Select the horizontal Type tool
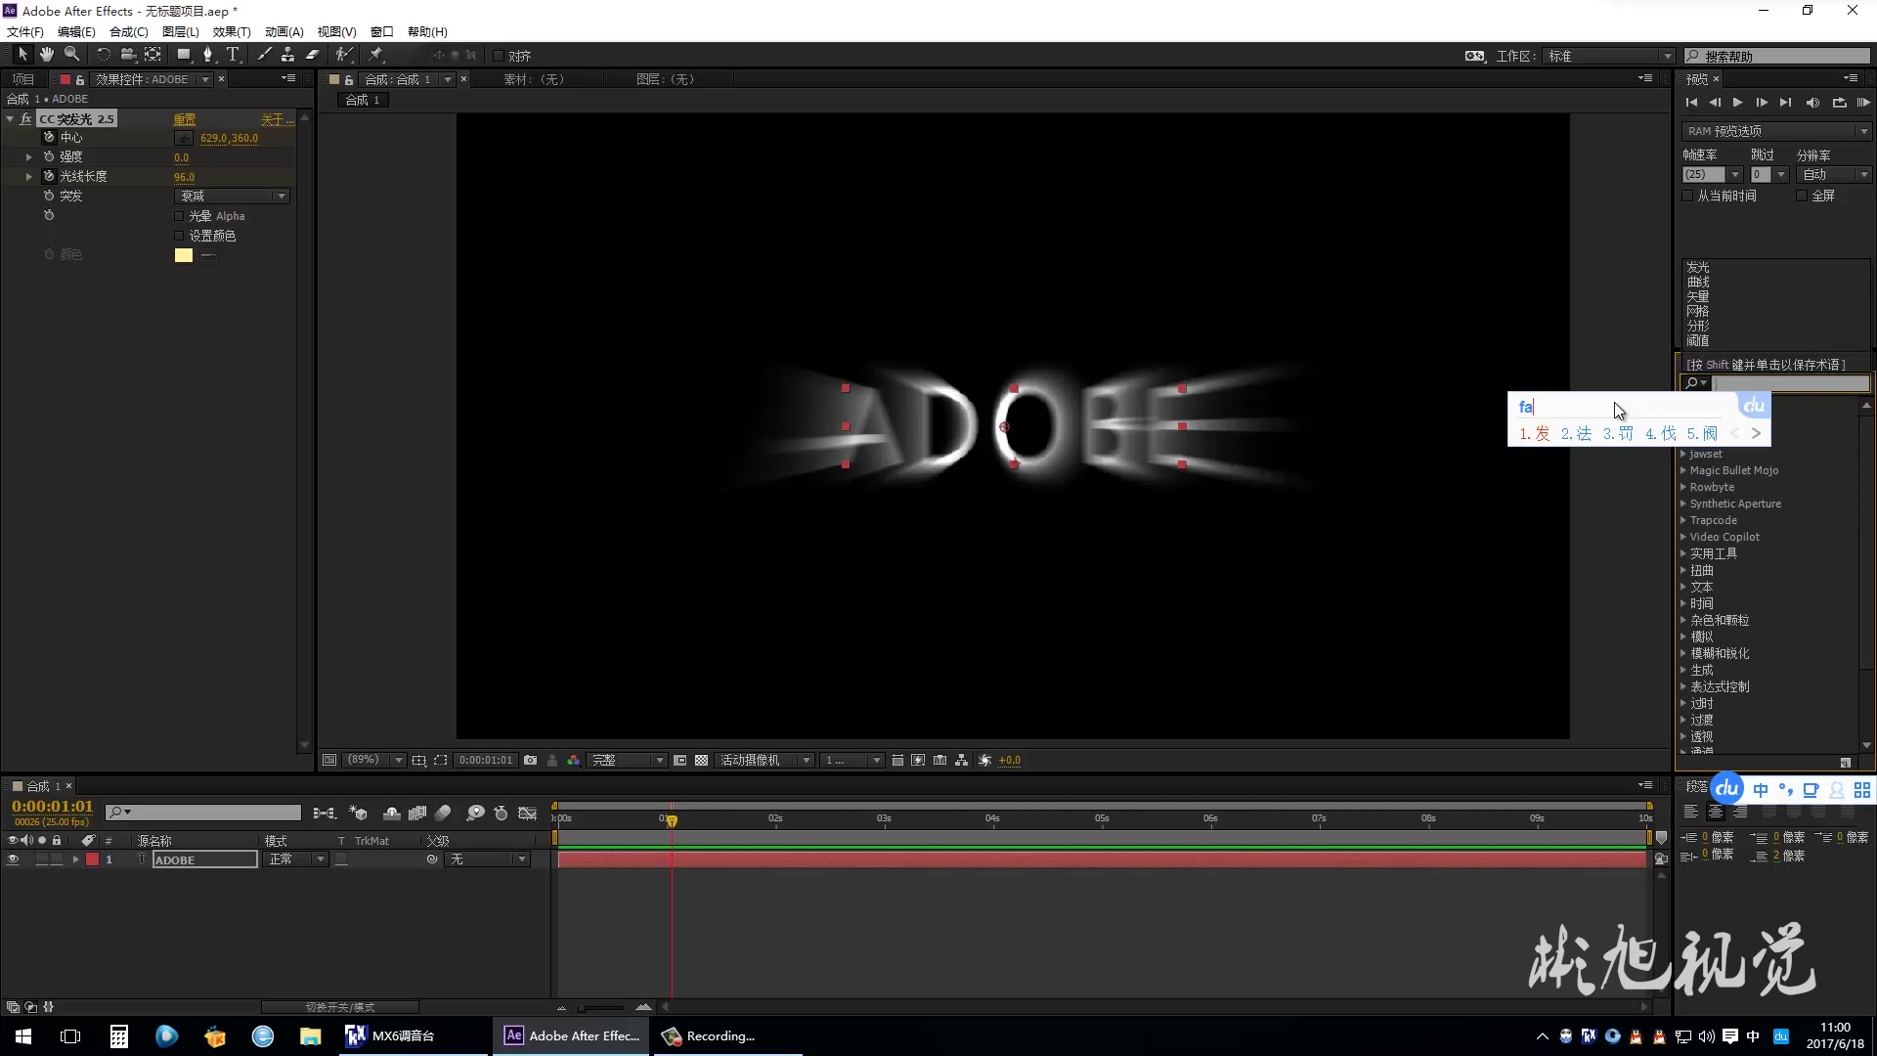The width and height of the screenshot is (1877, 1056). 233,55
